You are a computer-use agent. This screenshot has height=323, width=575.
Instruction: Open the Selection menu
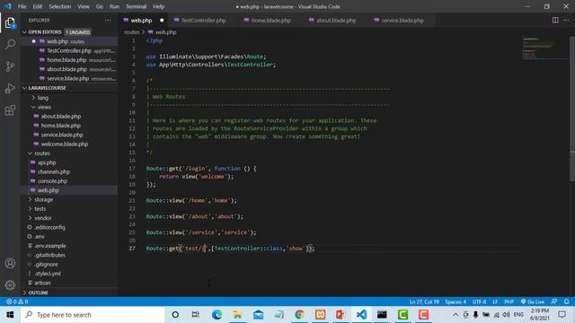60,6
